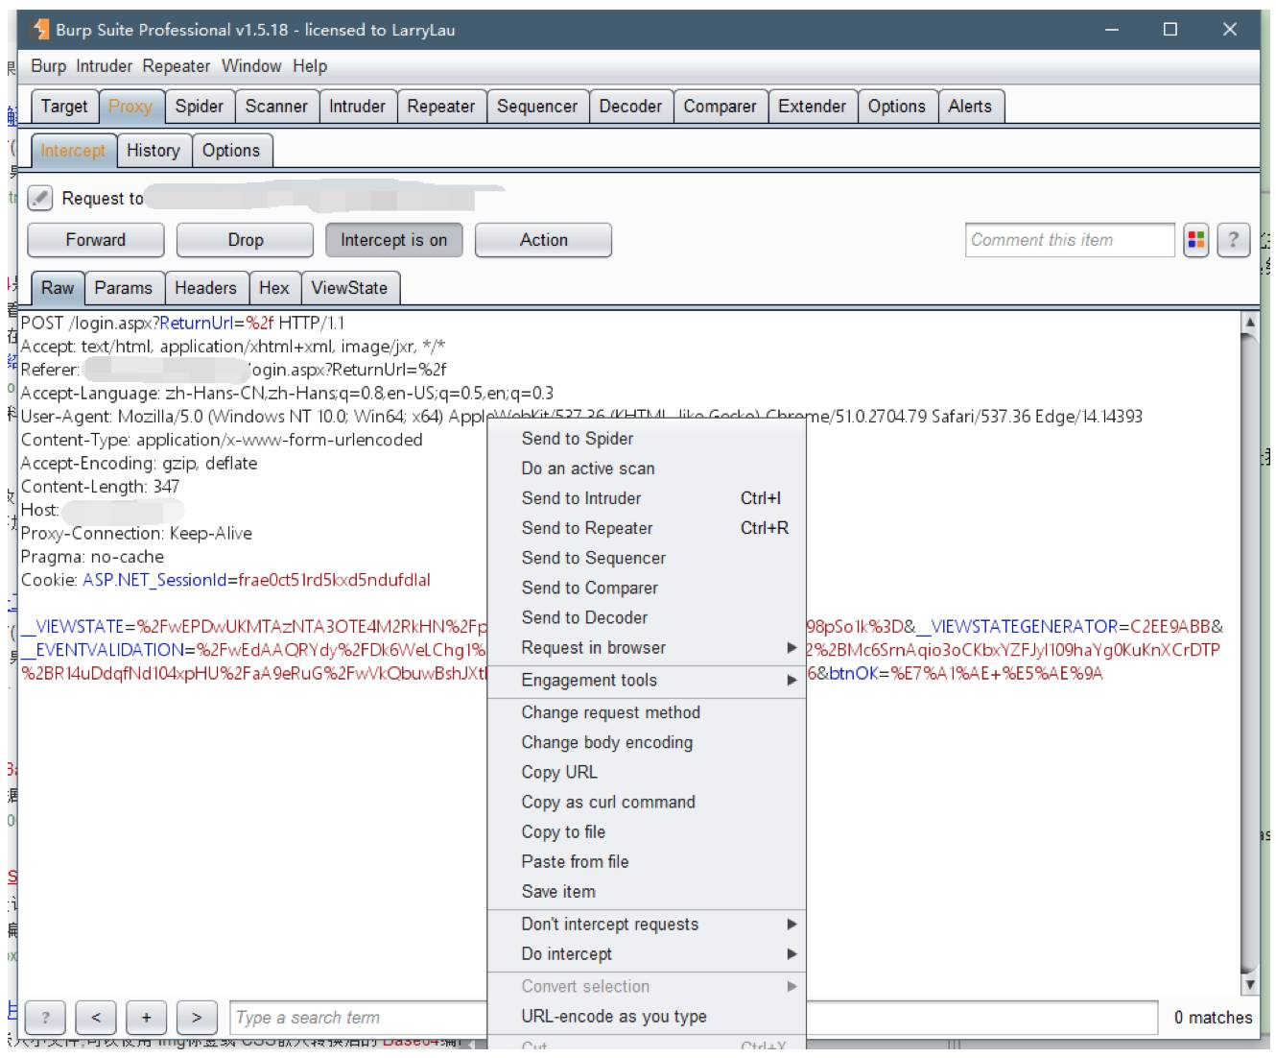Image resolution: width=1276 pixels, height=1058 pixels.
Task: Open the Proxy History sub-tab
Action: pos(154,151)
